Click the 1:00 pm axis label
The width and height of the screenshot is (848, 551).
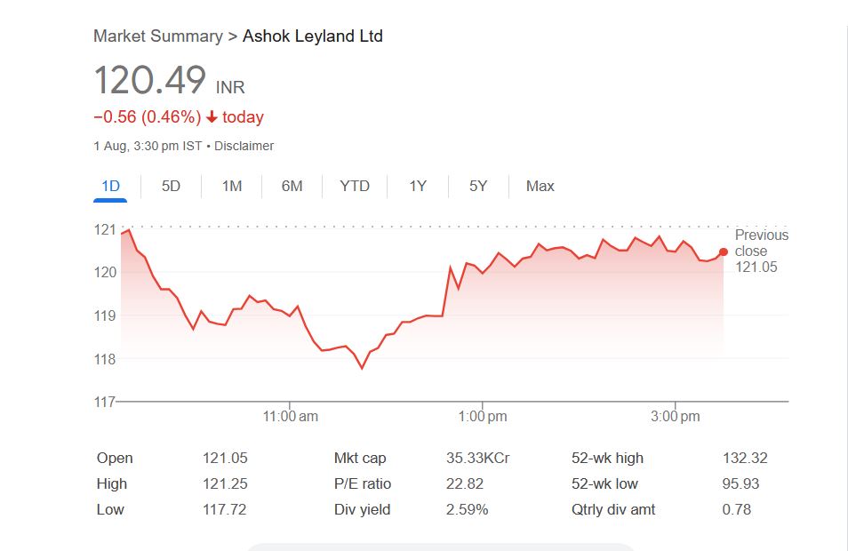point(483,416)
